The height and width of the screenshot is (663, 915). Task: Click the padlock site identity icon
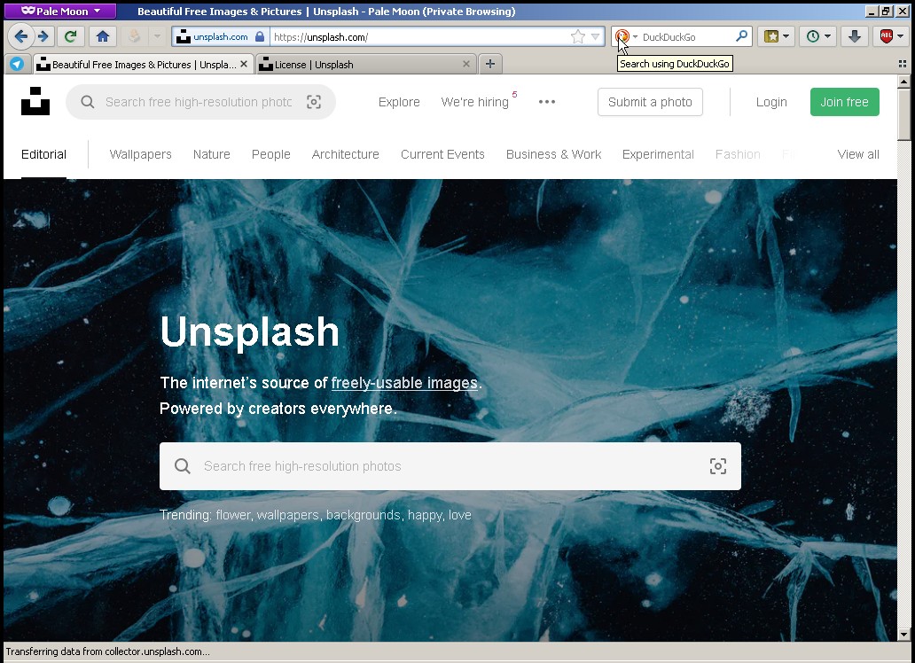[260, 36]
